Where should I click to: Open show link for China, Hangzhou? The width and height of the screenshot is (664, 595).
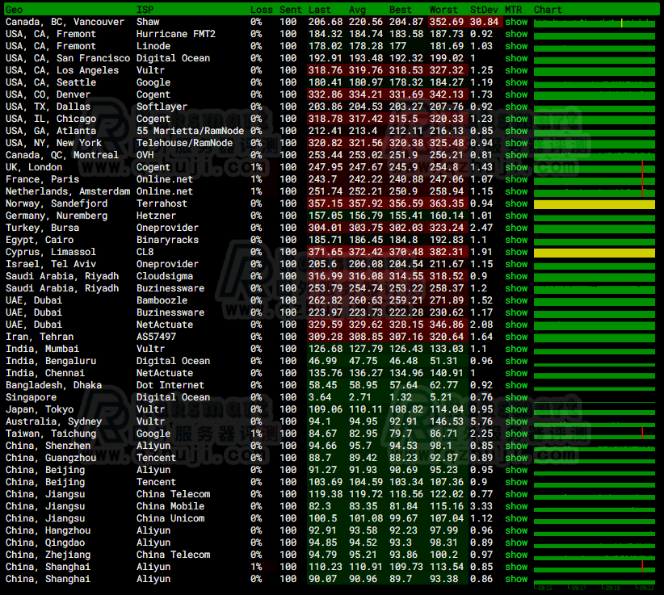516,530
